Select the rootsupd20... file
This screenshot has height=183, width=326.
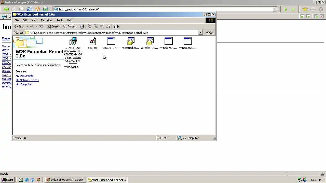point(130,43)
